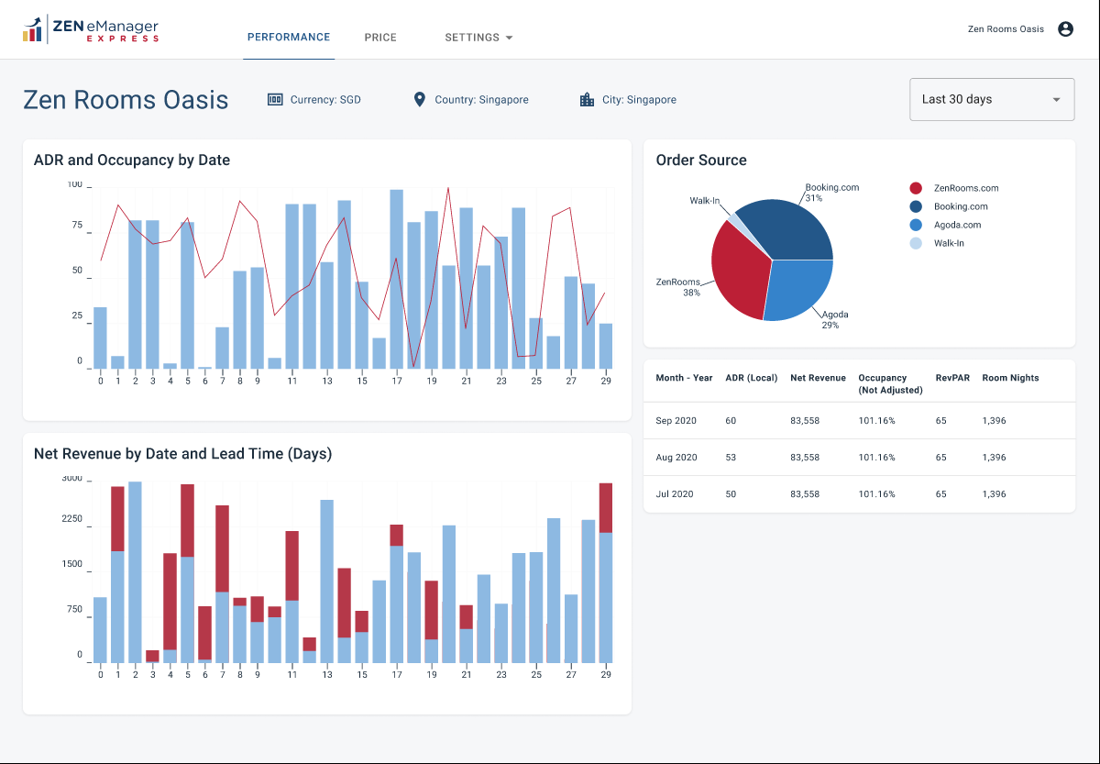Select the Booking.com legend label
The image size is (1100, 764).
(x=961, y=206)
